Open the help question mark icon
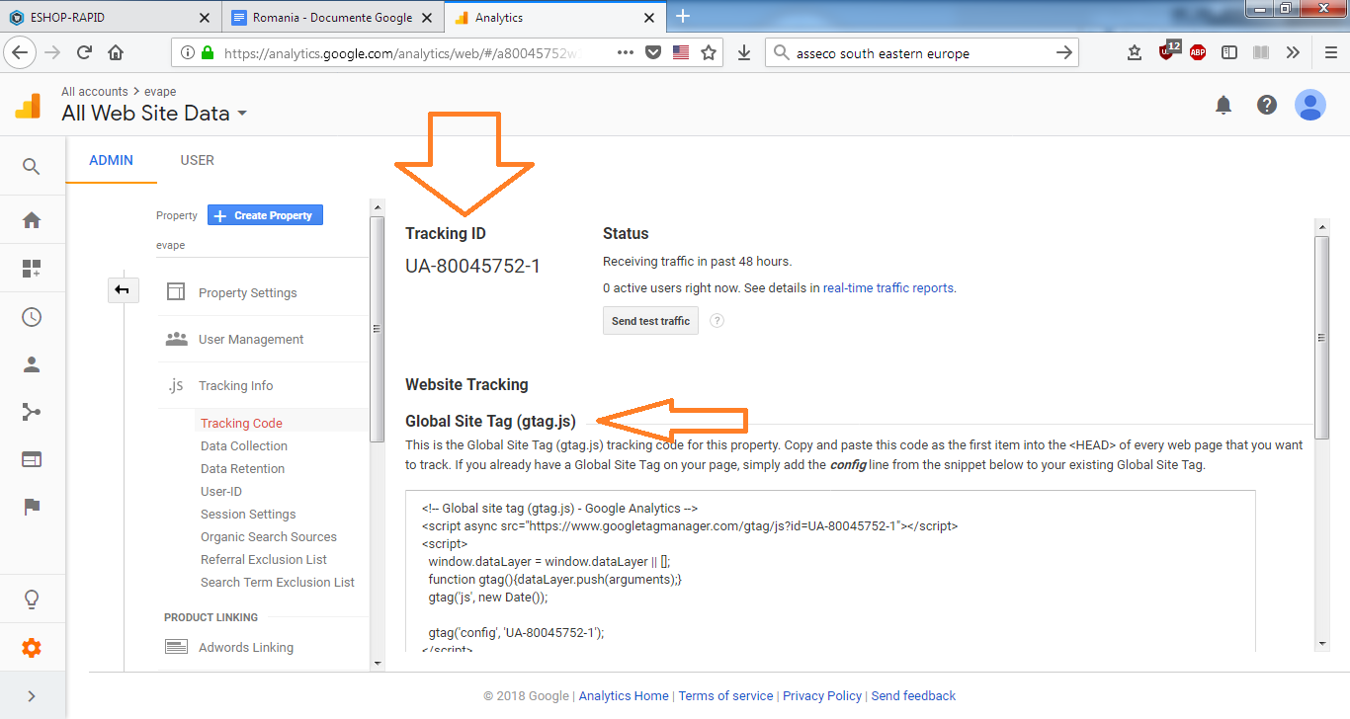This screenshot has width=1350, height=719. pyautogui.click(x=1267, y=105)
